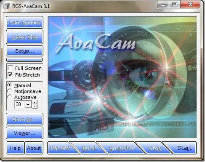Click Start to begin camera
Viewport: 205px width, 162px height.
click(x=184, y=148)
